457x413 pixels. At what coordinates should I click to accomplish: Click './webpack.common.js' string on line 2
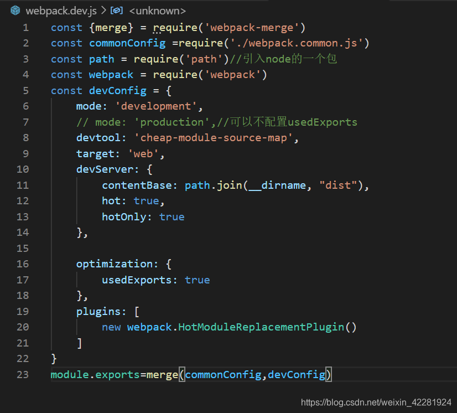click(x=297, y=43)
